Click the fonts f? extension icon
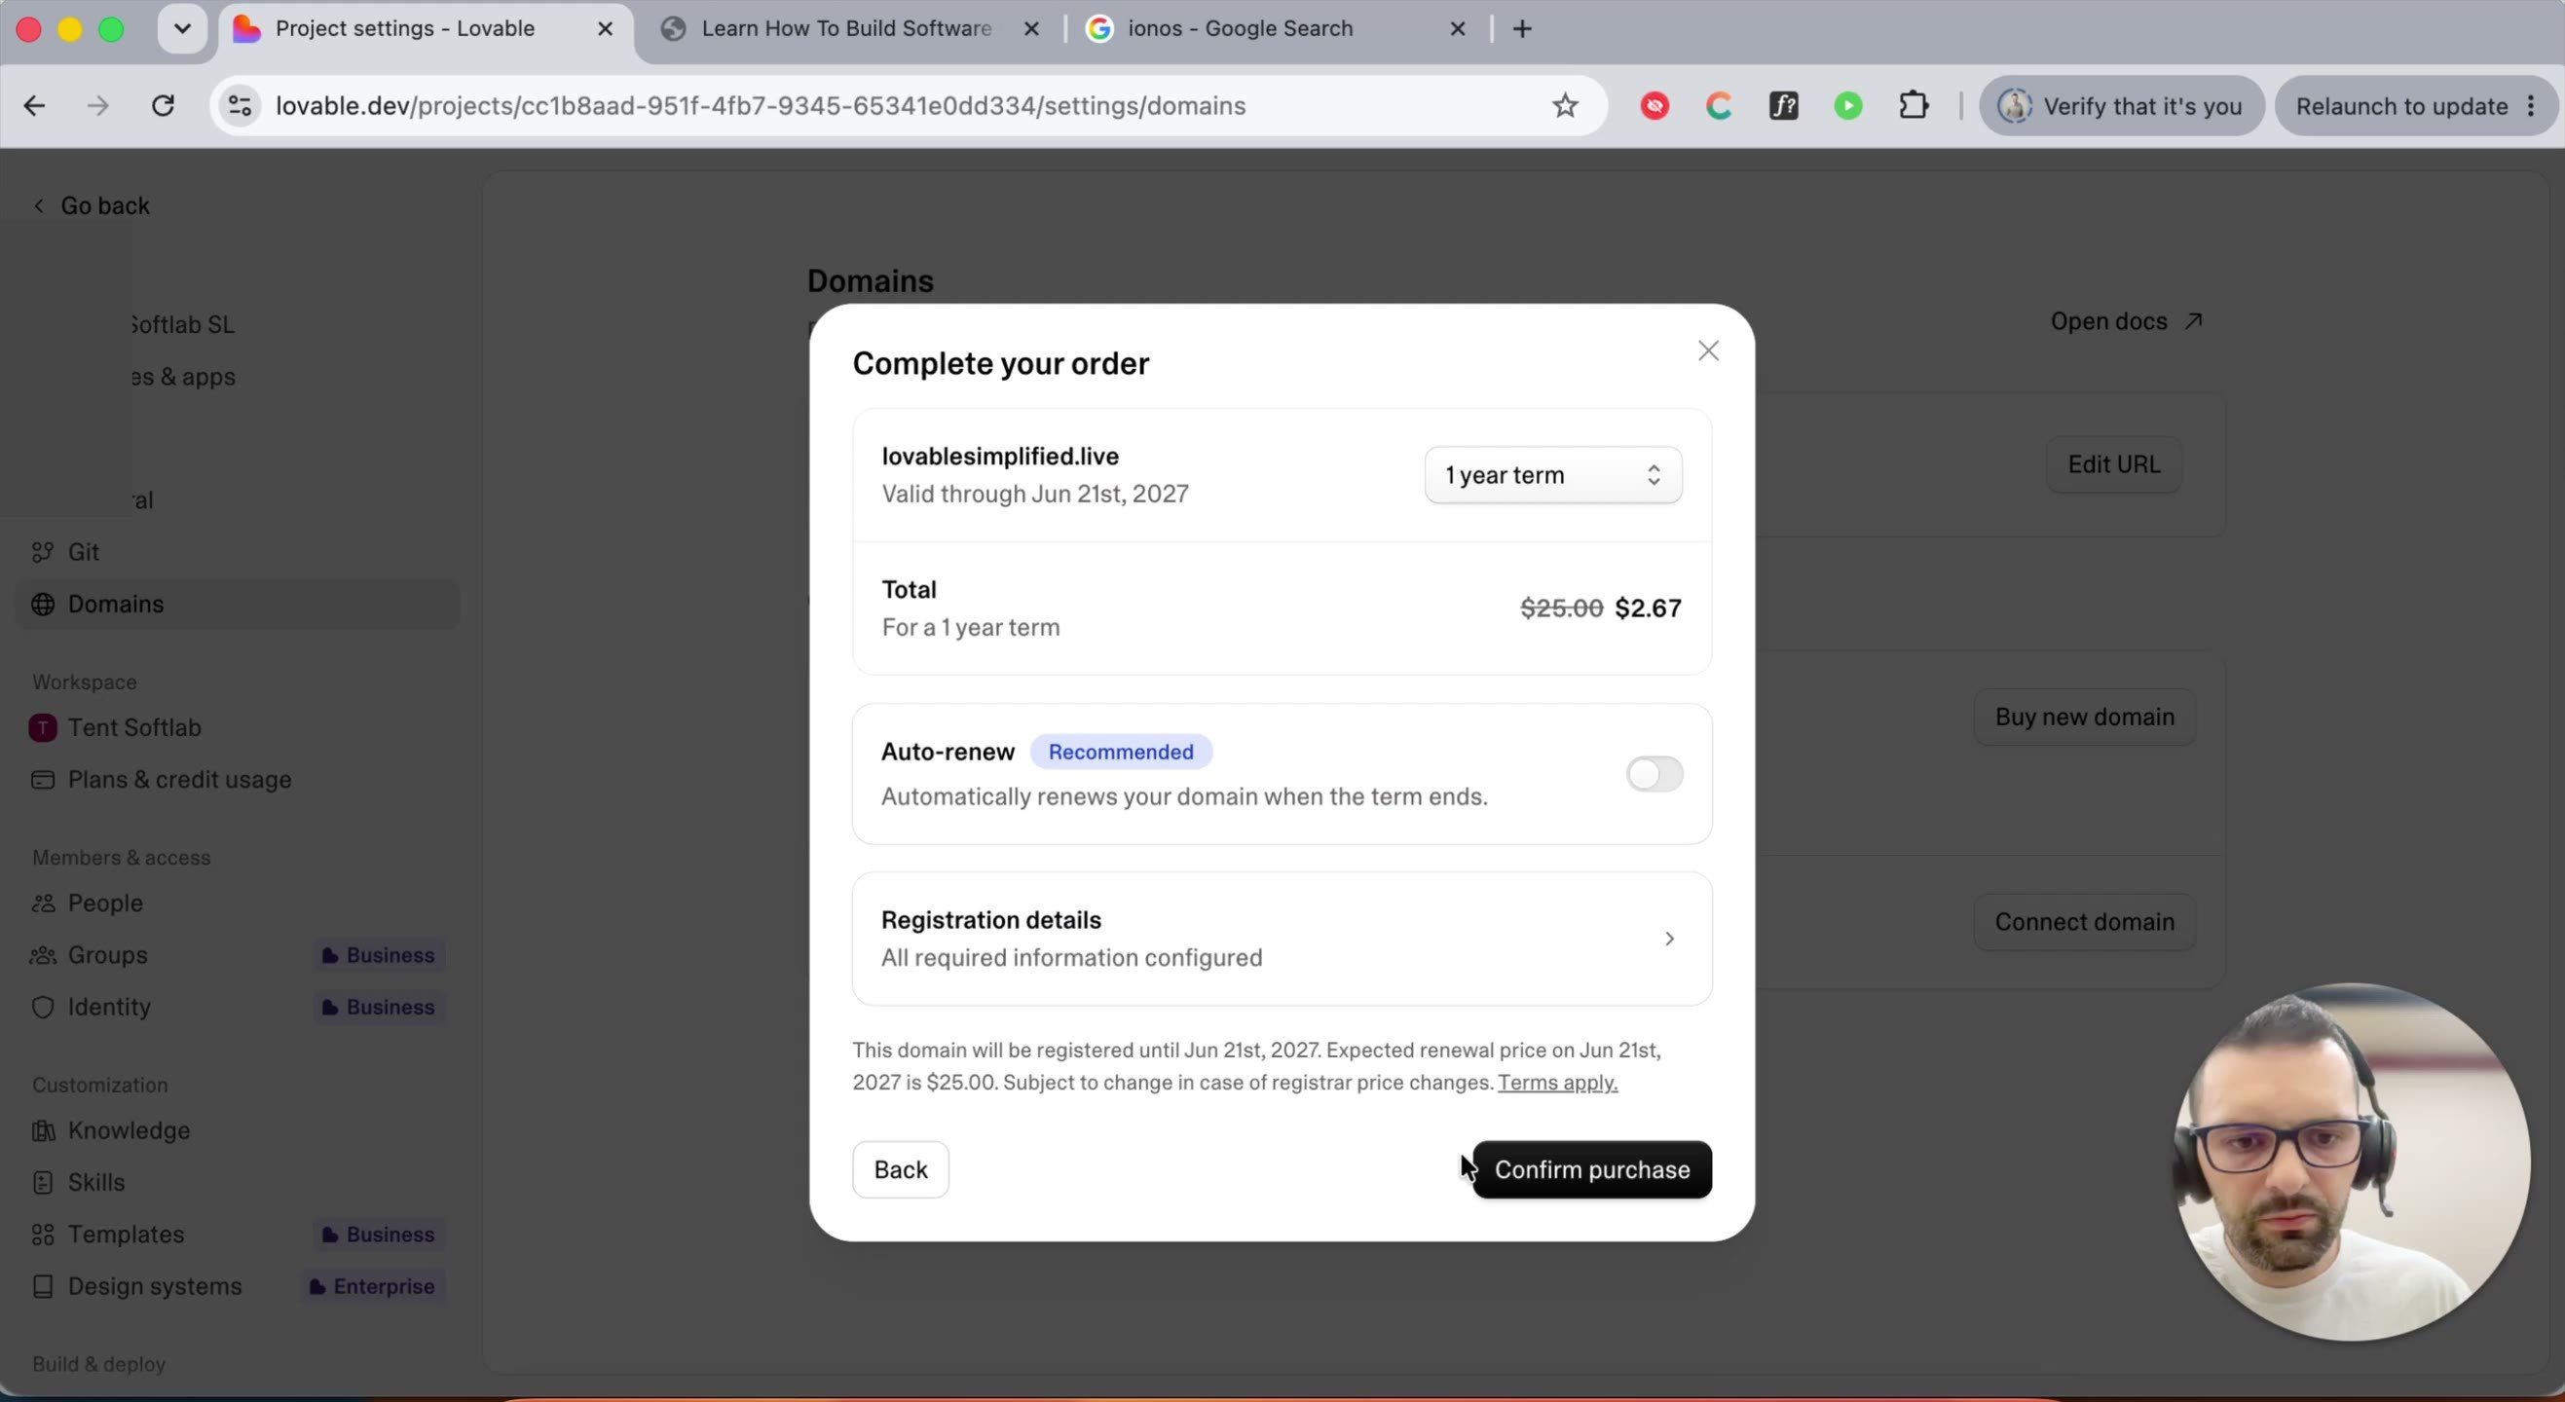The image size is (2565, 1402). (1783, 105)
